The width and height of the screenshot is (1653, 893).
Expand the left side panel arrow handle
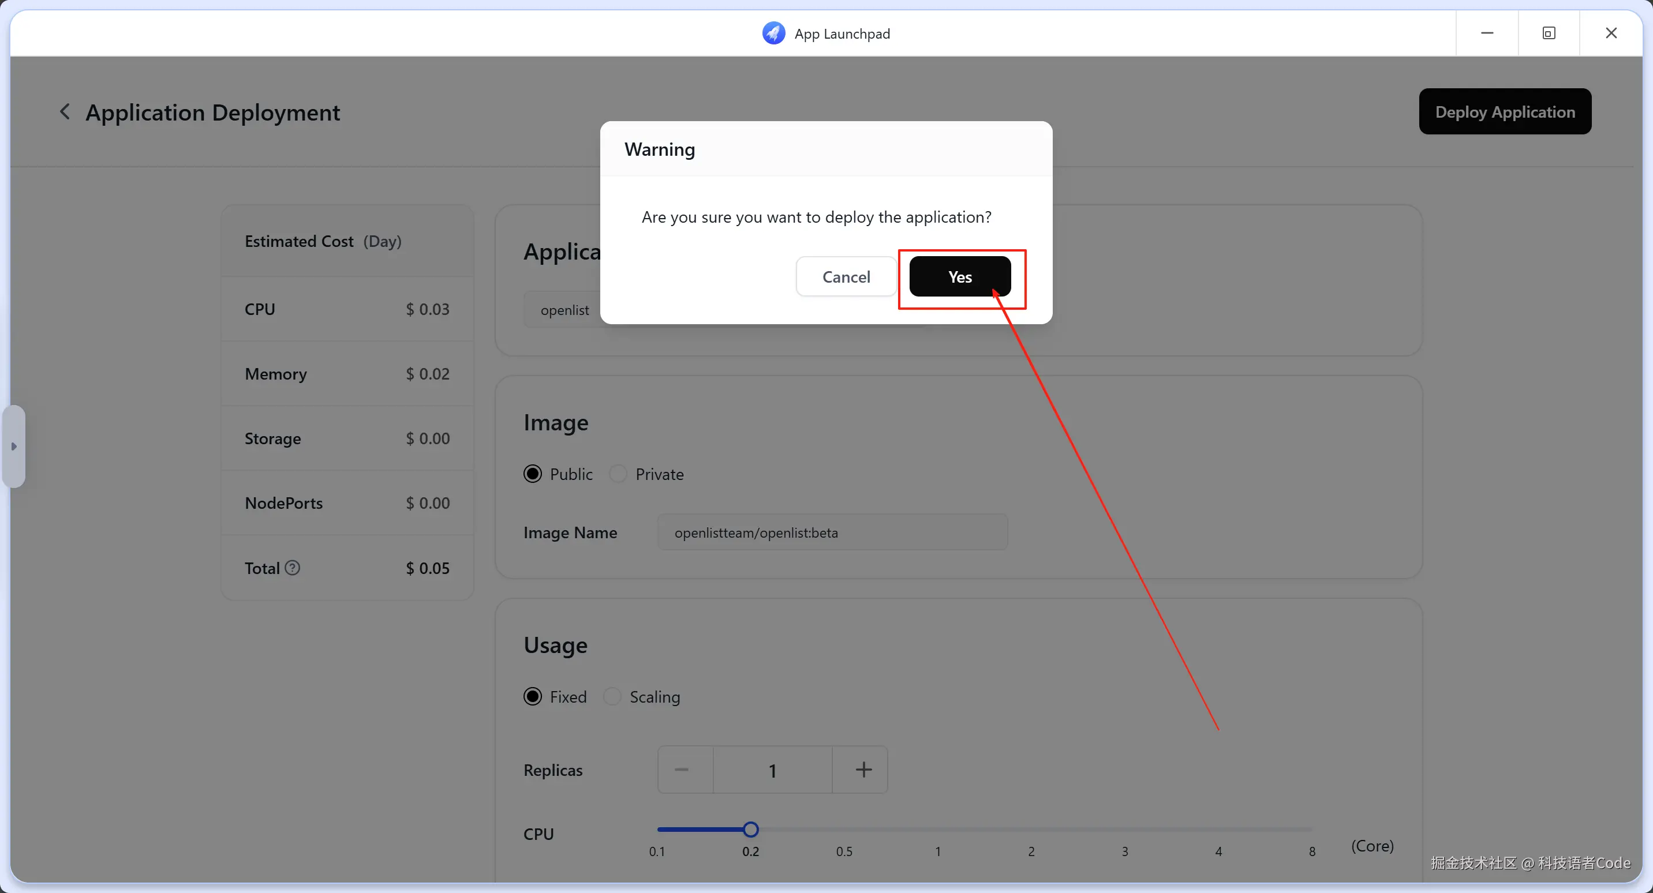(13, 446)
